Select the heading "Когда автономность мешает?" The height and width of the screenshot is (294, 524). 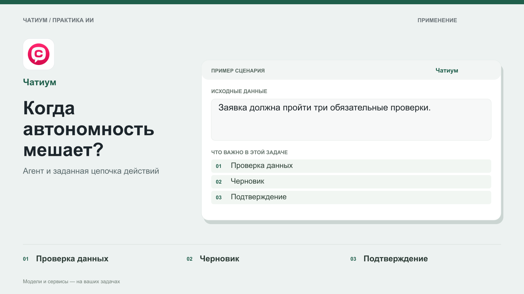[89, 129]
